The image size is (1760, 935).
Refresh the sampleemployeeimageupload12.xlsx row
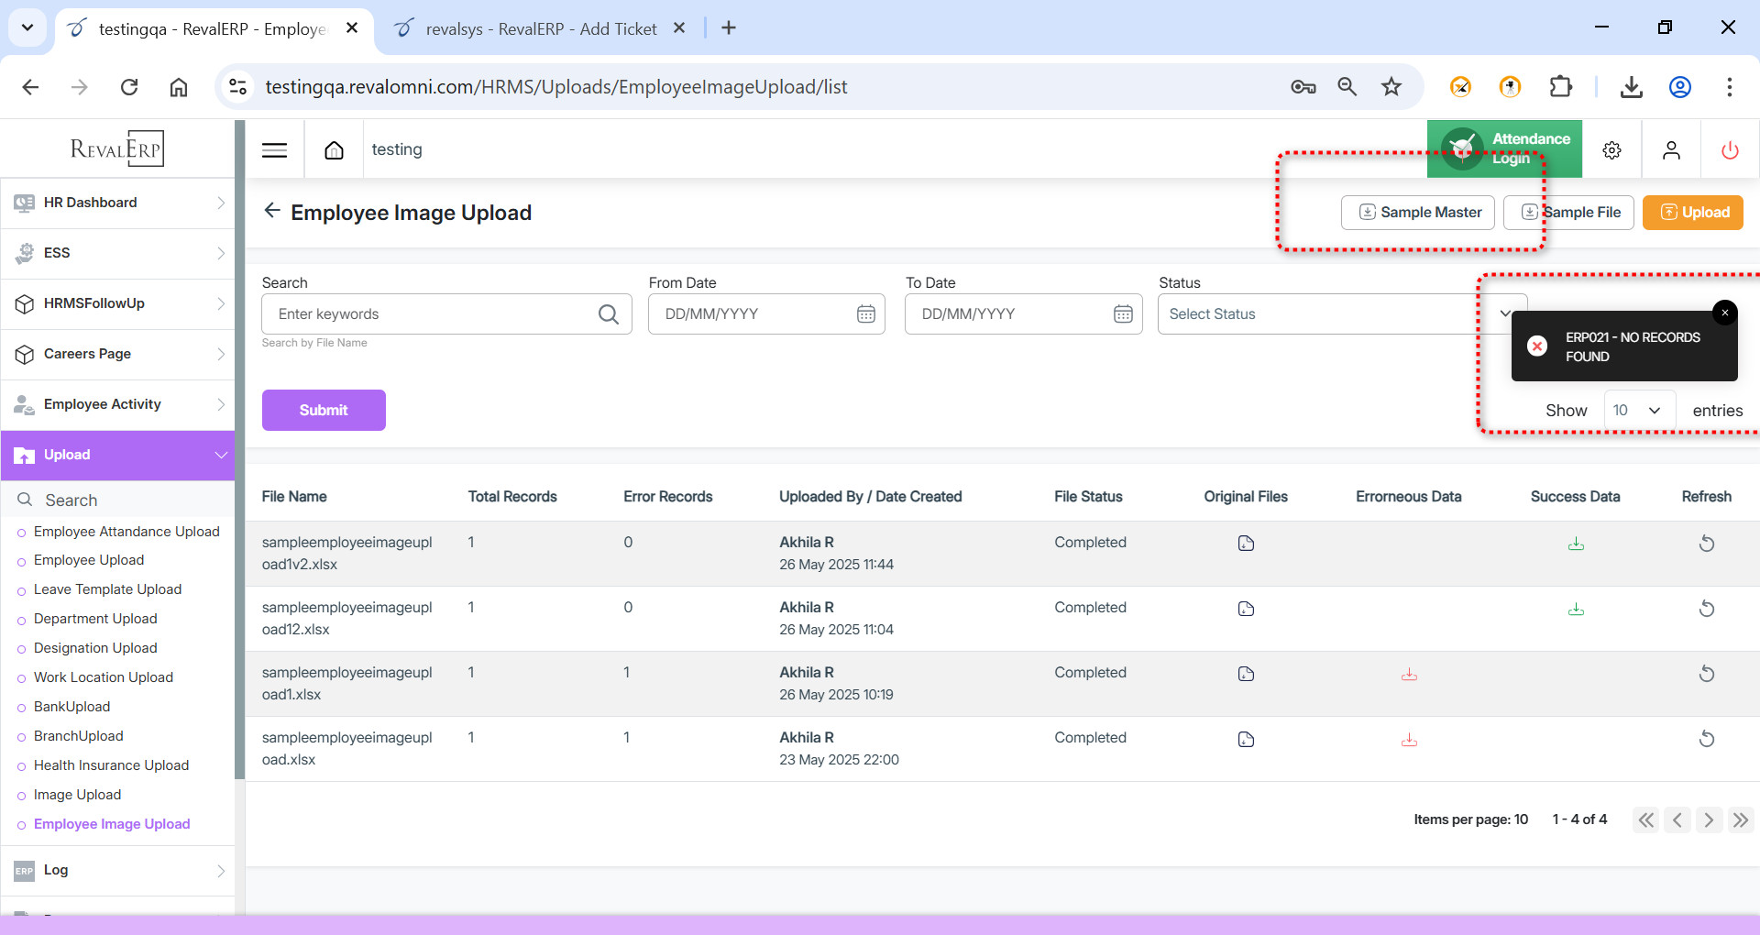click(x=1706, y=610)
